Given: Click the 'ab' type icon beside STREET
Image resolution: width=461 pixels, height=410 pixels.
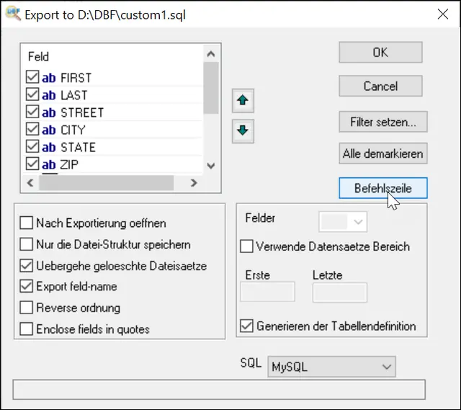Looking at the screenshot, I should point(49,112).
